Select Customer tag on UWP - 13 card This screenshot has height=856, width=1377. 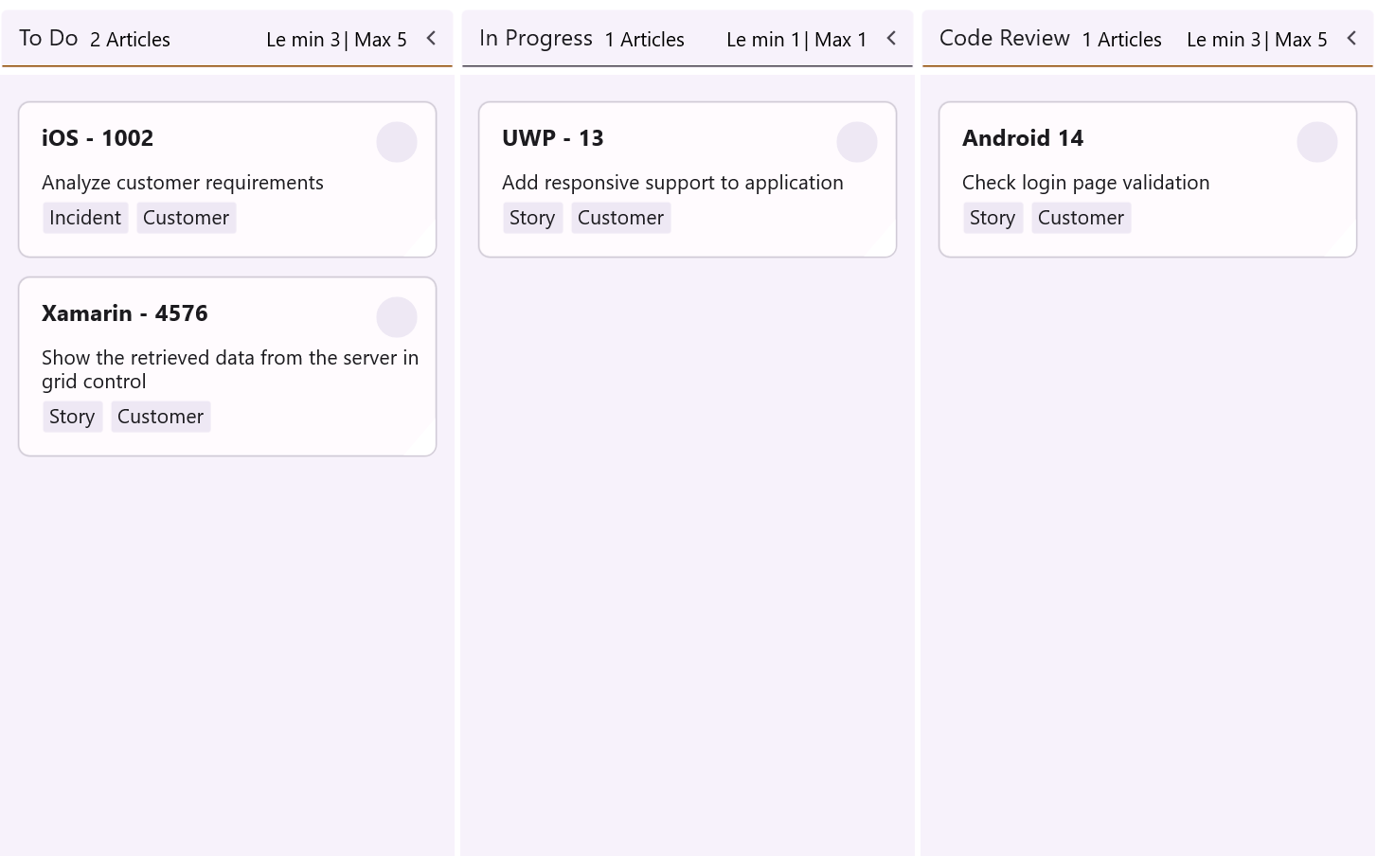pyautogui.click(x=620, y=218)
